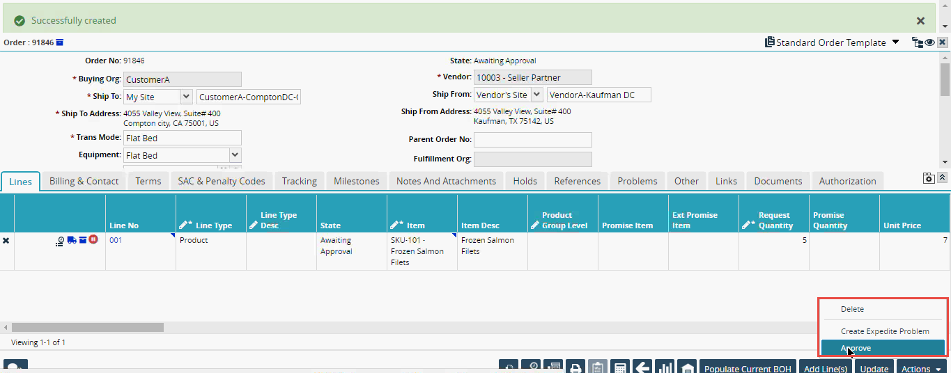Click the red hold icon on line 001

(x=93, y=240)
